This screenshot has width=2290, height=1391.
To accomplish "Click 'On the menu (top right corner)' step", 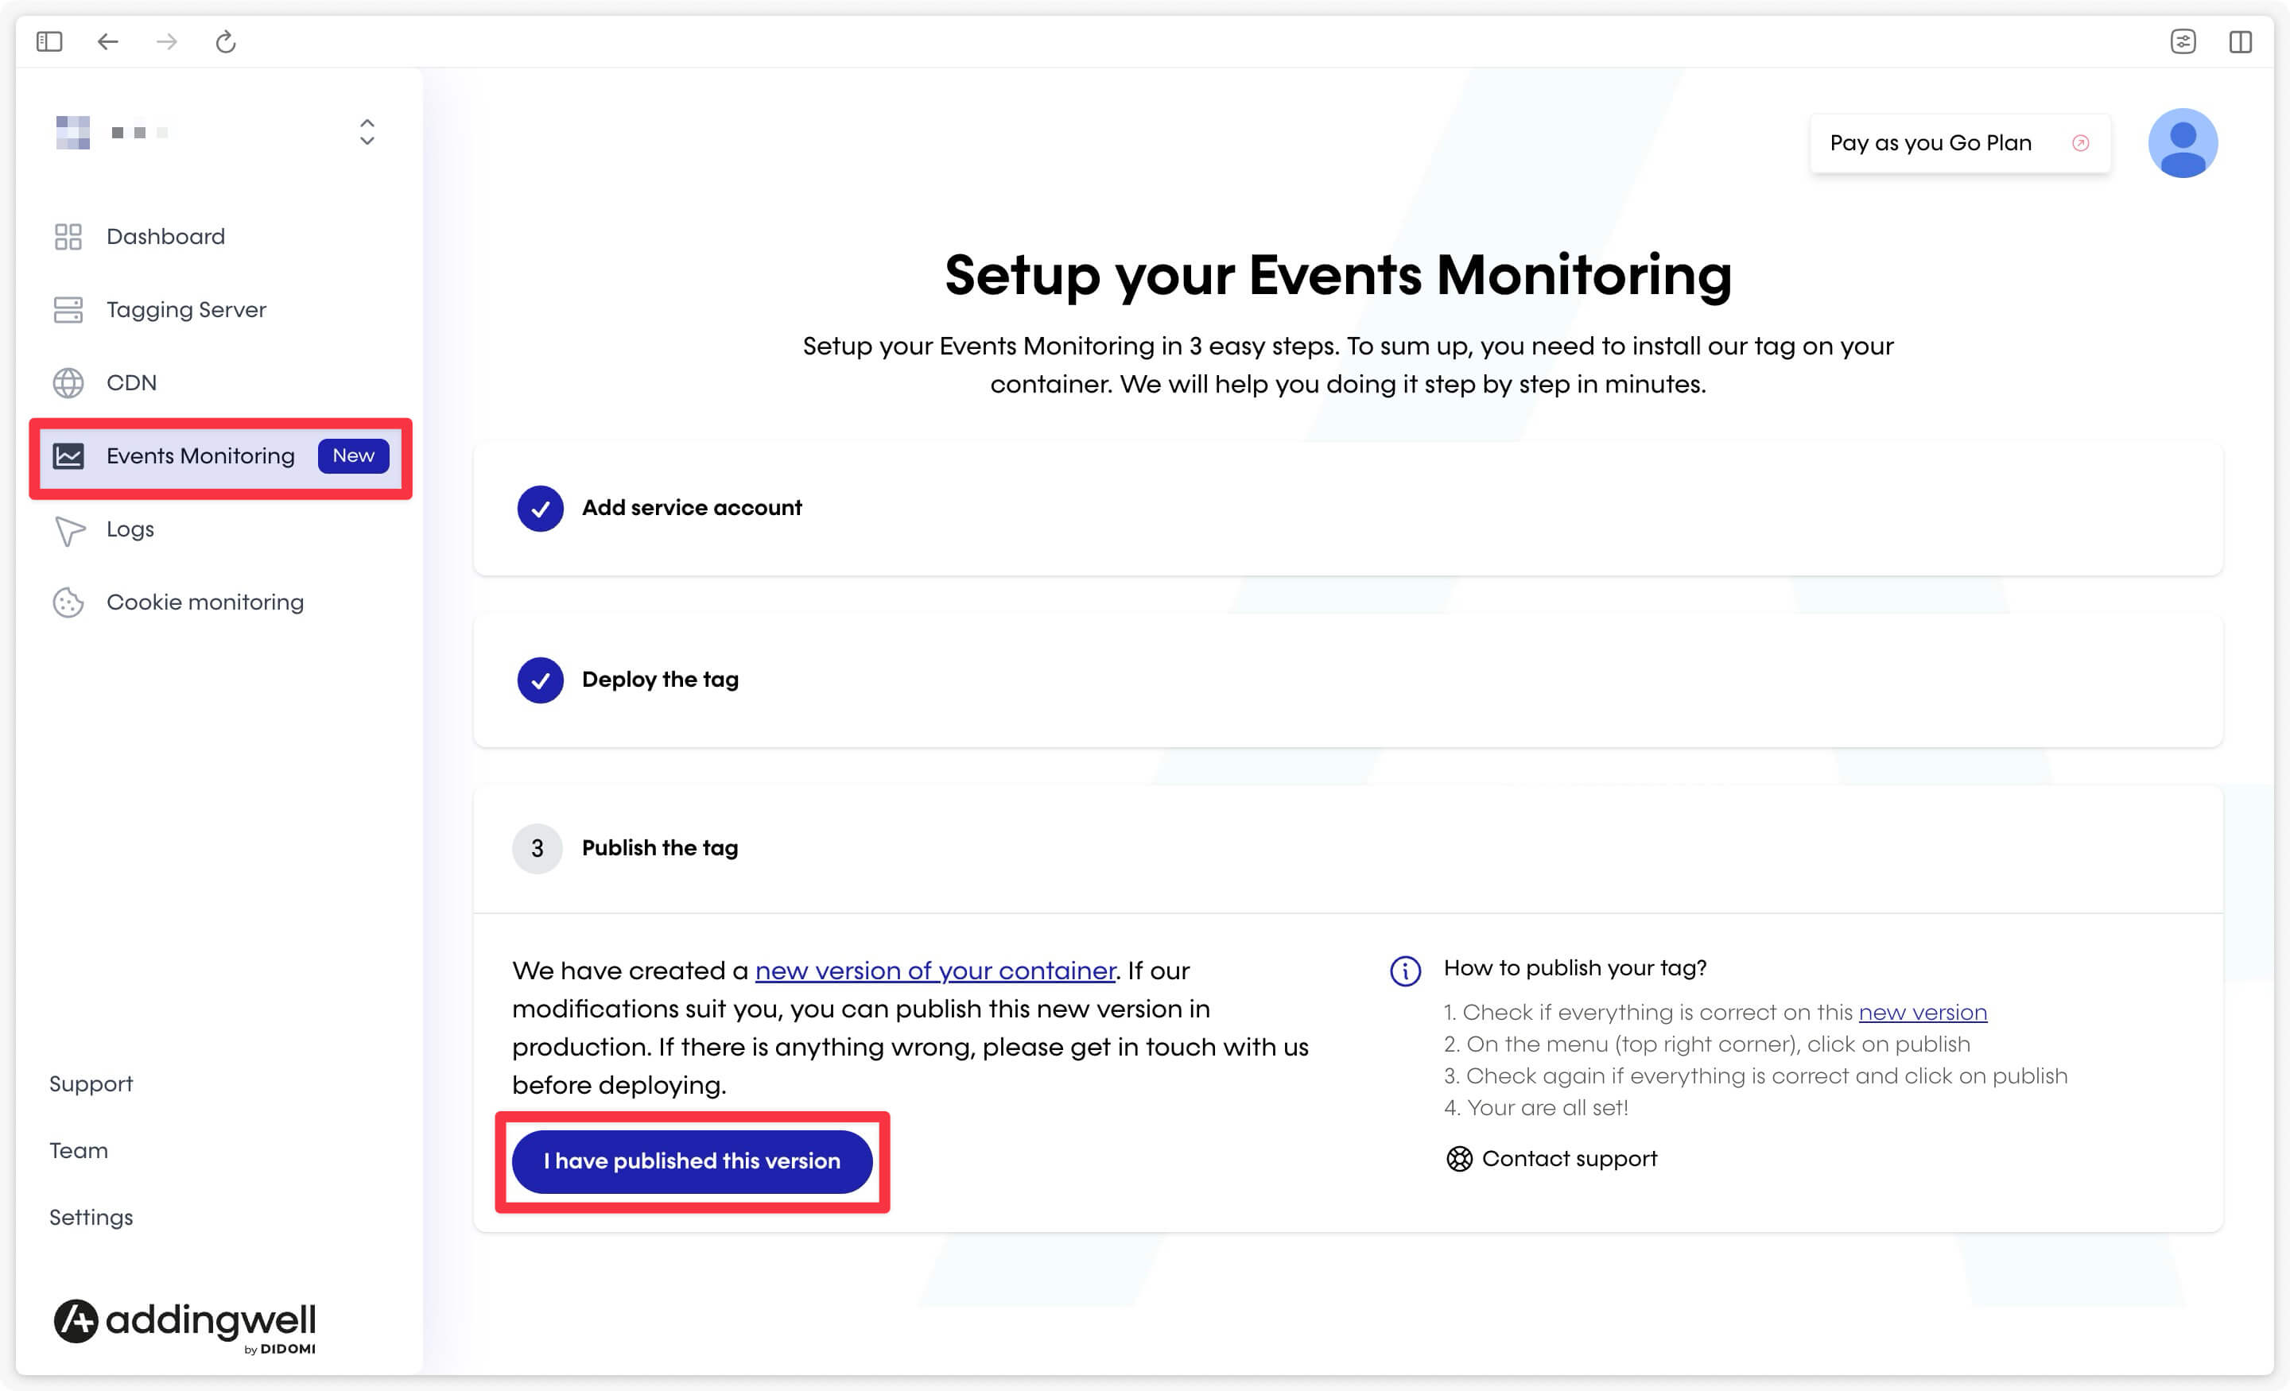I will (1706, 1044).
